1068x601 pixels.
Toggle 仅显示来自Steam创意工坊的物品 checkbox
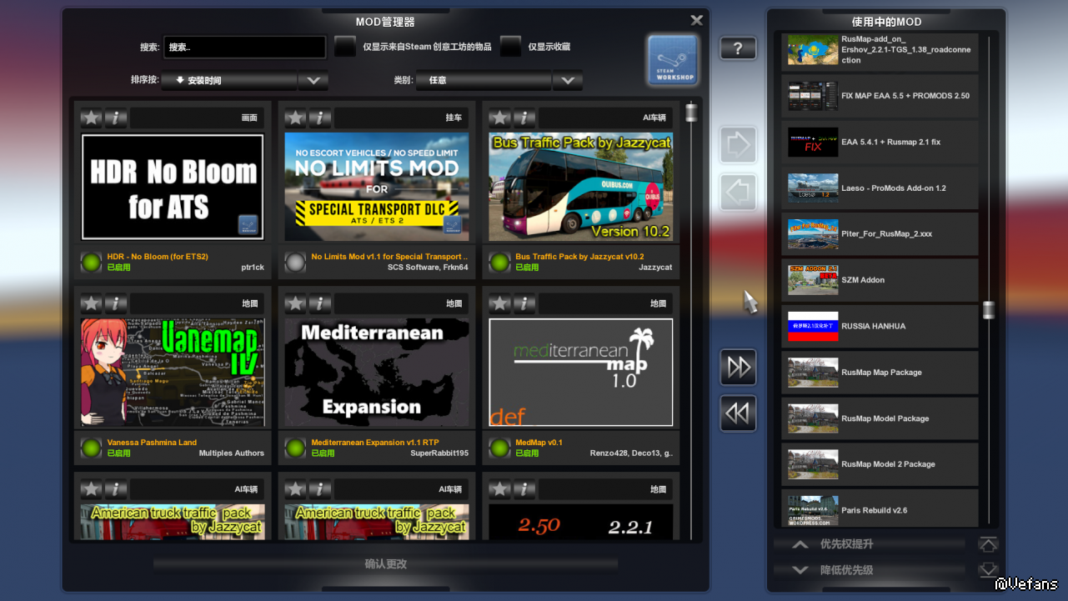(x=345, y=47)
